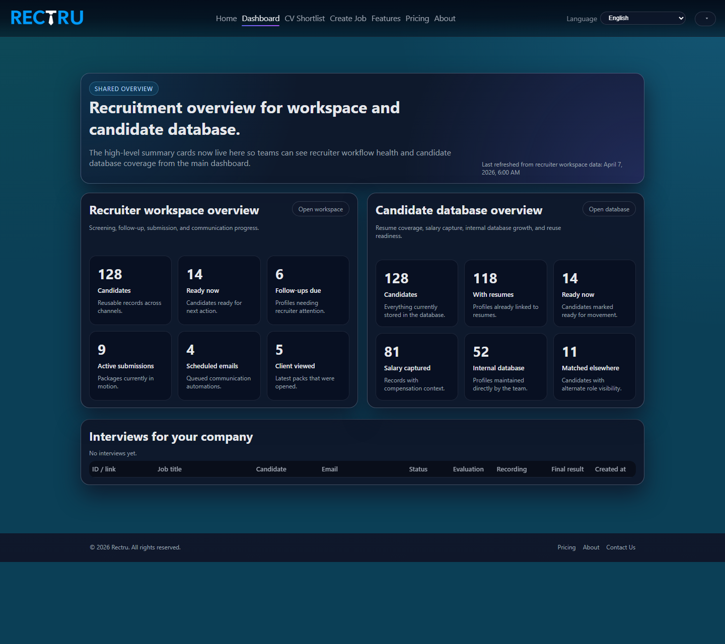Go to the Features page
The image size is (725, 644).
coord(386,18)
